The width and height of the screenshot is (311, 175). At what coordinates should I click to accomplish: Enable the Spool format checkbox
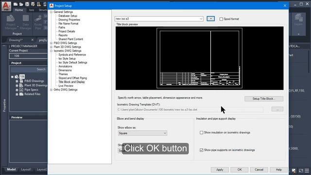(221, 19)
